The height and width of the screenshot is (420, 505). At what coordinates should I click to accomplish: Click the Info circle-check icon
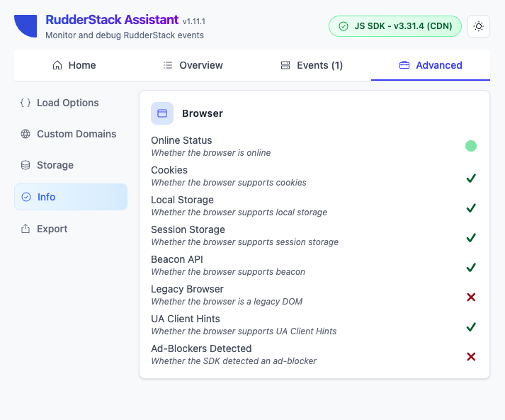click(26, 197)
